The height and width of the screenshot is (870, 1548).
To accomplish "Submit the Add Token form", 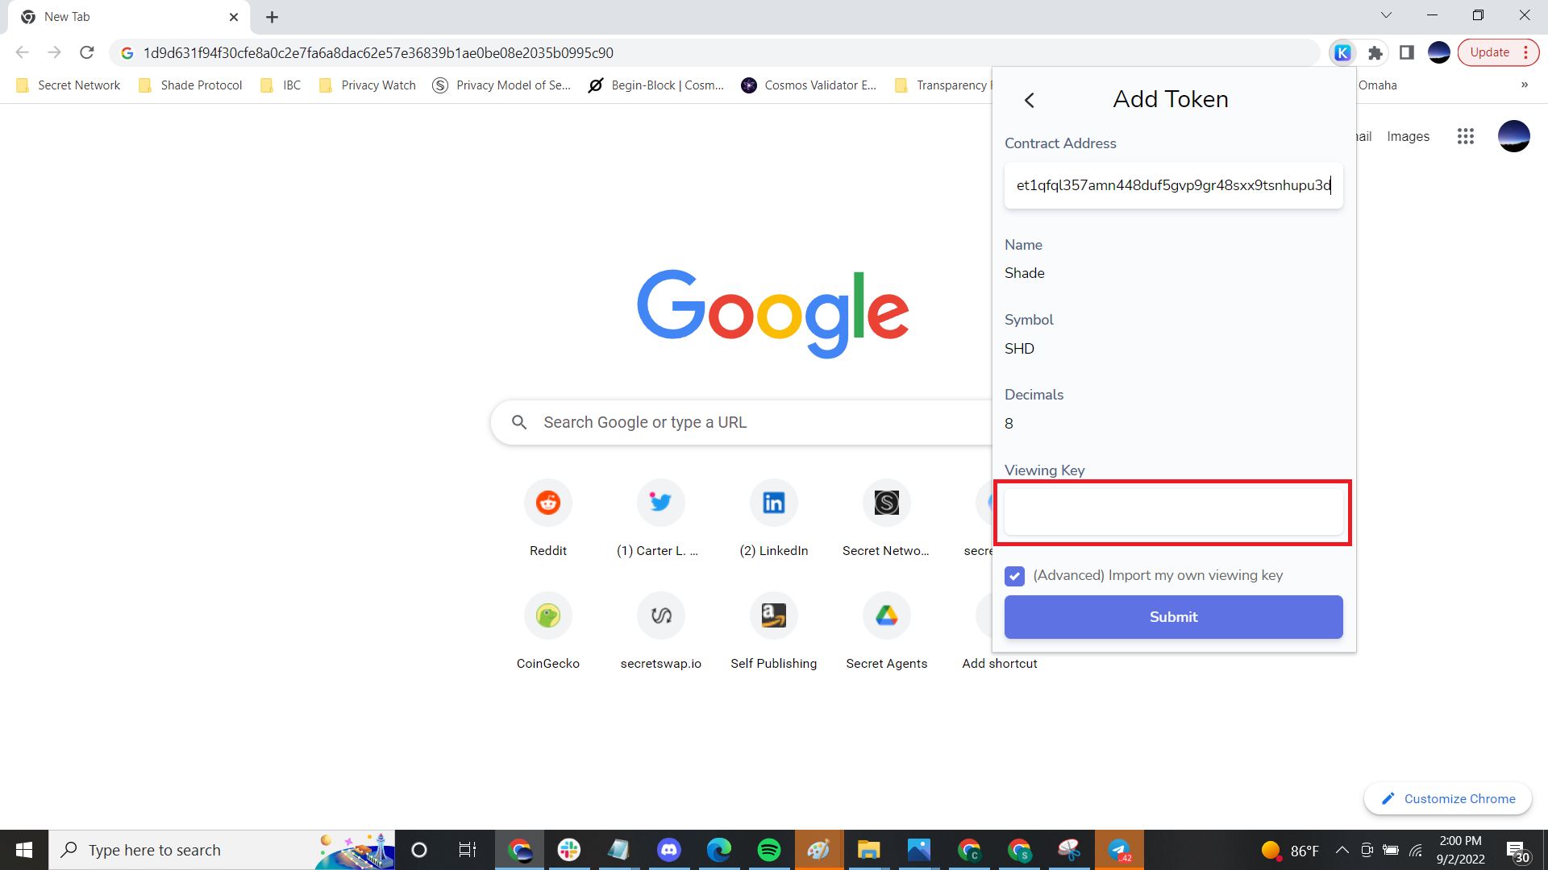I will [x=1173, y=617].
